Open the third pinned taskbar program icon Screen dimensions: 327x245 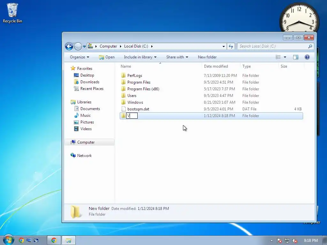point(36,241)
